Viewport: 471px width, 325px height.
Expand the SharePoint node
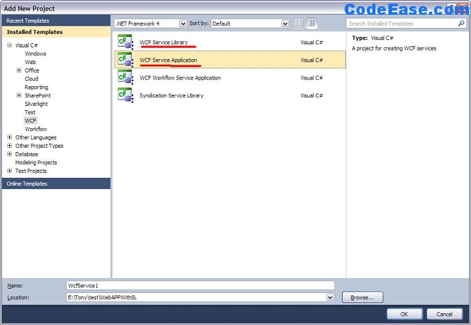click(19, 95)
